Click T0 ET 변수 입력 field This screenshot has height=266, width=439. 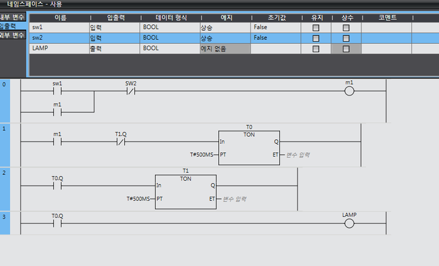click(298, 155)
